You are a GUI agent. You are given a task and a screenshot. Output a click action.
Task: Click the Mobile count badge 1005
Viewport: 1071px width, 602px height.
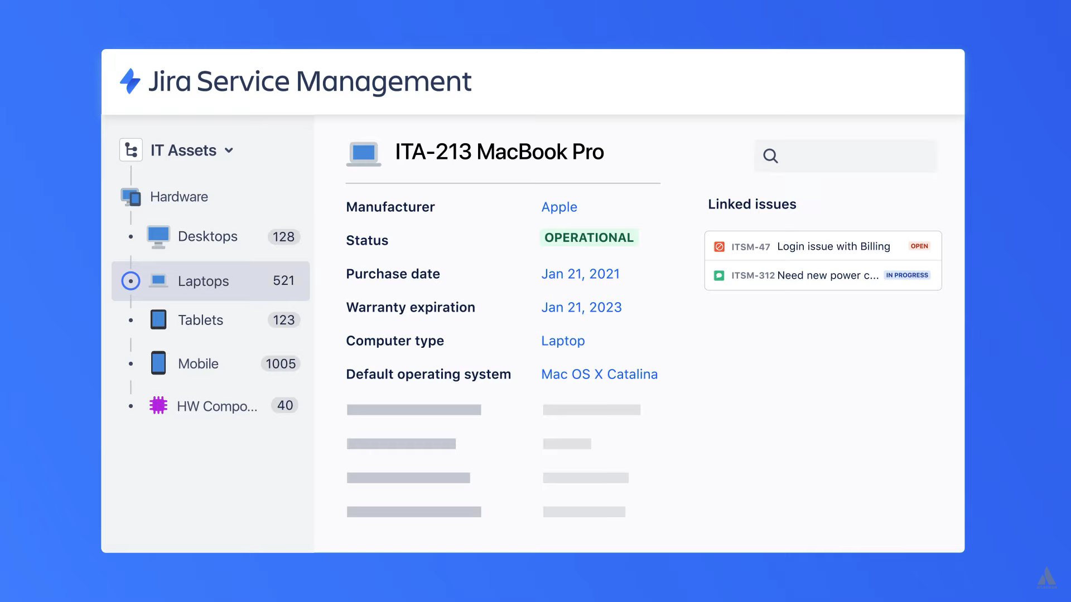click(x=281, y=363)
